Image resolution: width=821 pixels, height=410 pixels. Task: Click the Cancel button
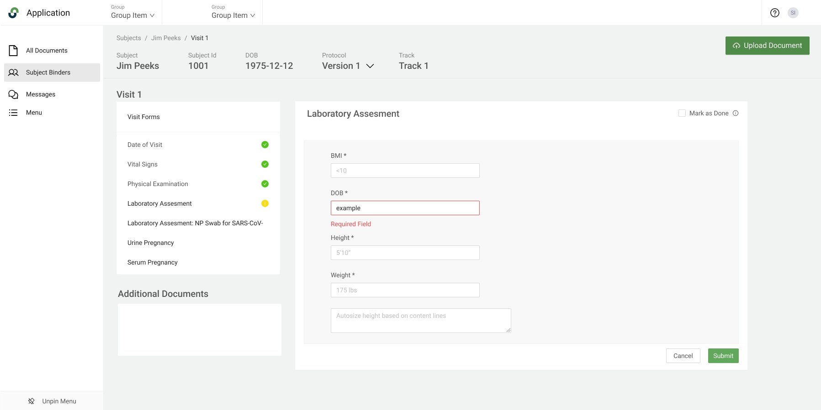click(683, 356)
